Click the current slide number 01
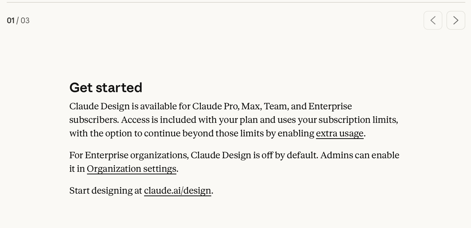Screen dimensions: 471x228 coord(11,21)
